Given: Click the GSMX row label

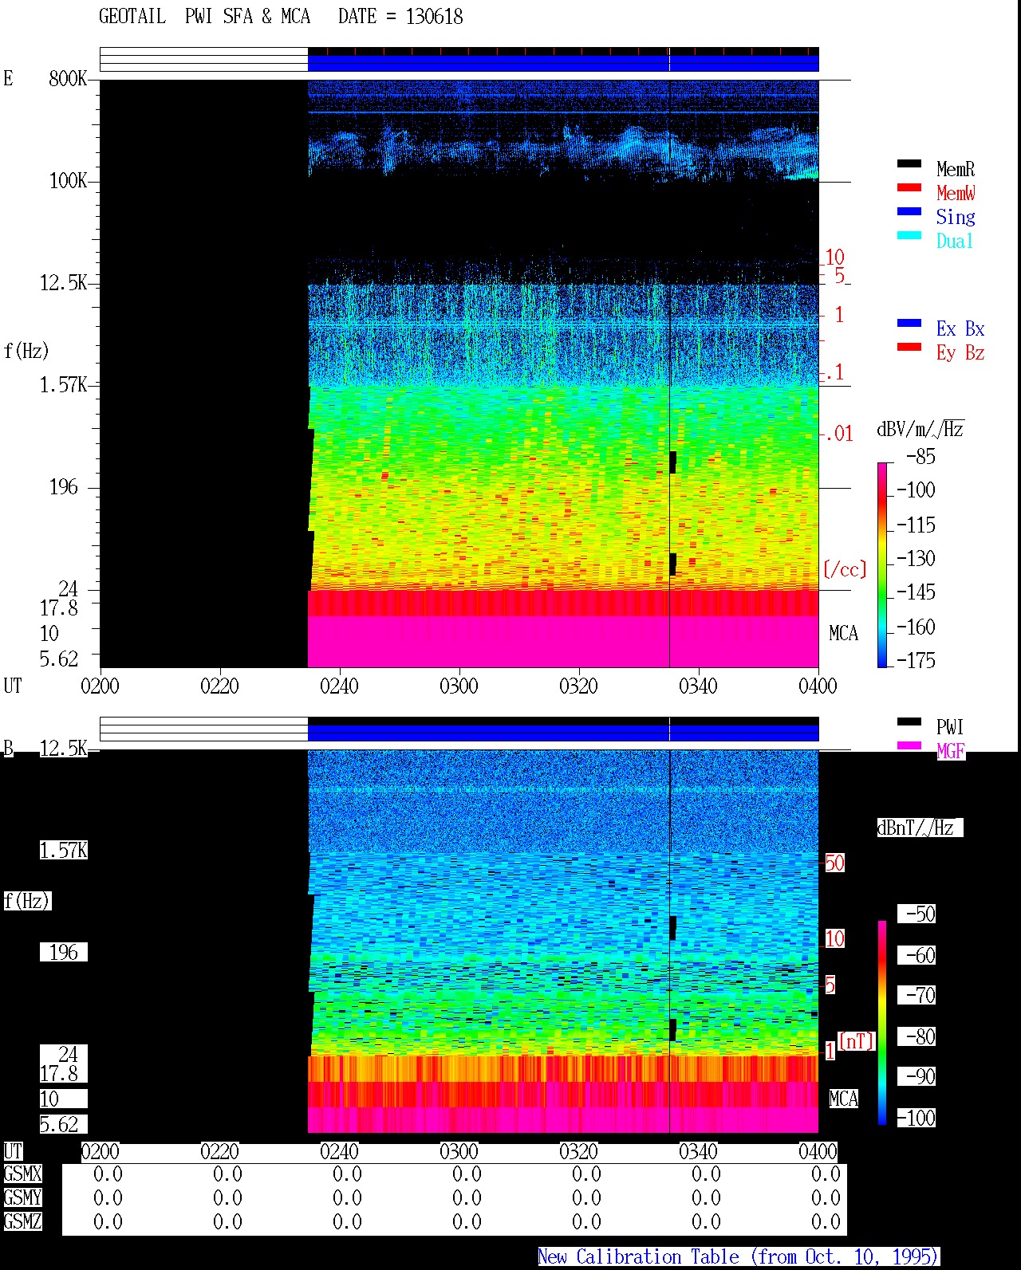Looking at the screenshot, I should (22, 1174).
